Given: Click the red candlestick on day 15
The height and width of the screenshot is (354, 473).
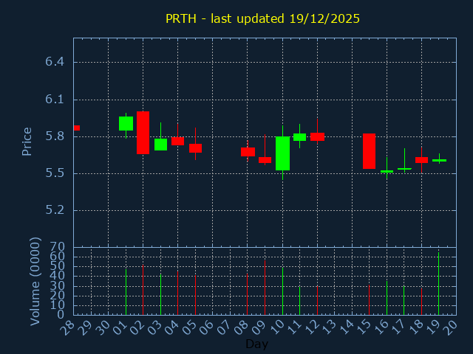Looking at the screenshot, I should [369, 151].
